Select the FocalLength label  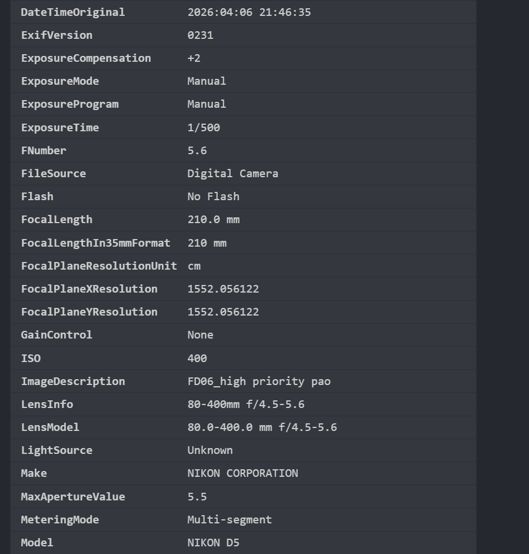pyautogui.click(x=56, y=220)
